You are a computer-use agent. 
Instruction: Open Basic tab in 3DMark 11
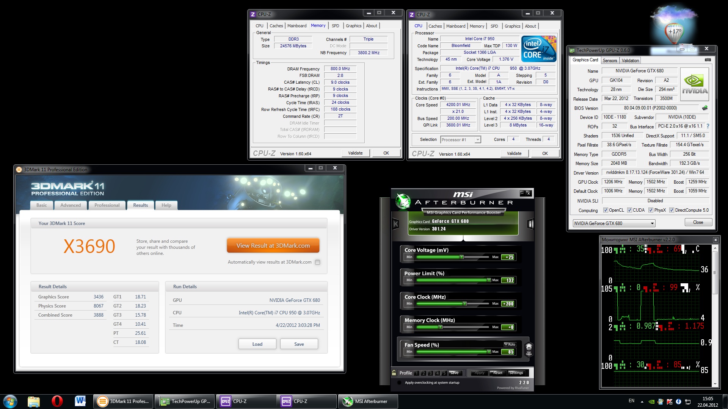pyautogui.click(x=42, y=205)
